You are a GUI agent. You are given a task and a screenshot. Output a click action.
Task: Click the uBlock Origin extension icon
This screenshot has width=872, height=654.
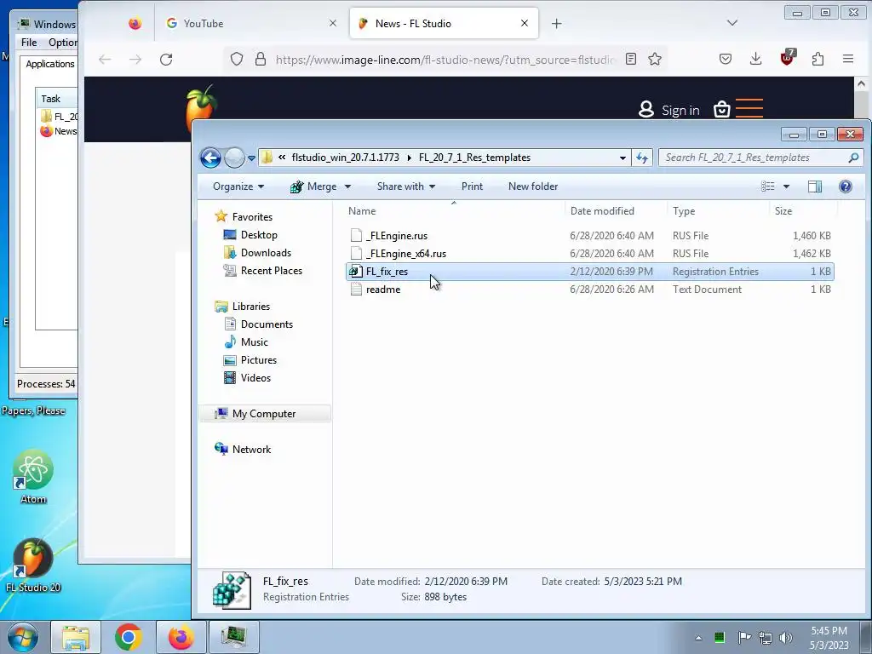[x=788, y=57]
